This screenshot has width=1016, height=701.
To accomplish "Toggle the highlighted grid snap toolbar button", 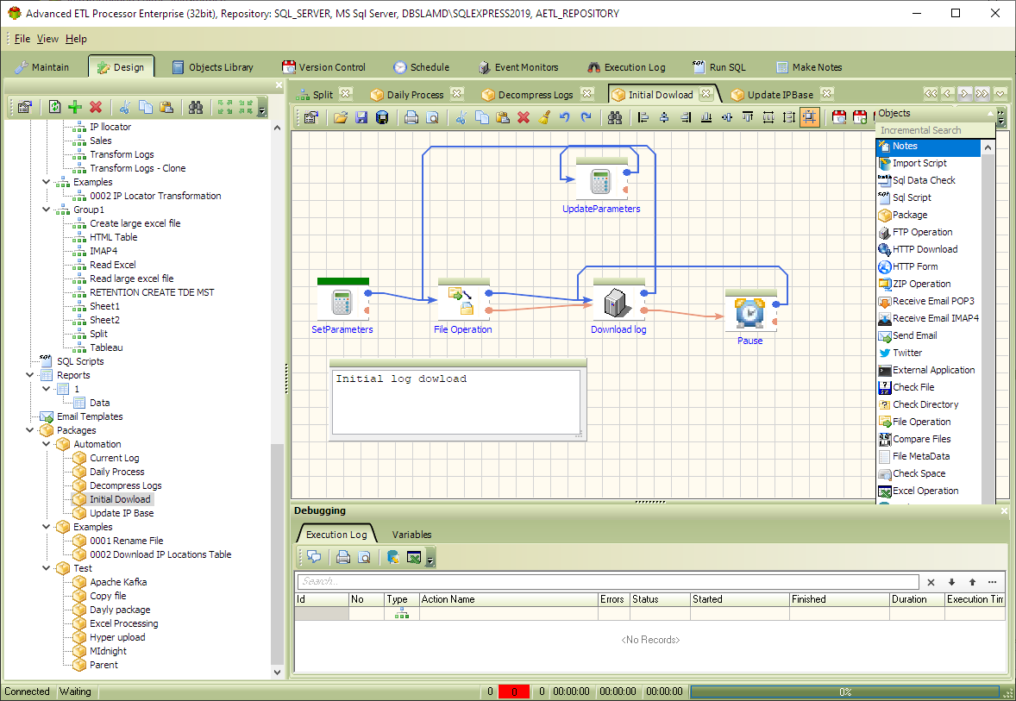I will point(809,117).
